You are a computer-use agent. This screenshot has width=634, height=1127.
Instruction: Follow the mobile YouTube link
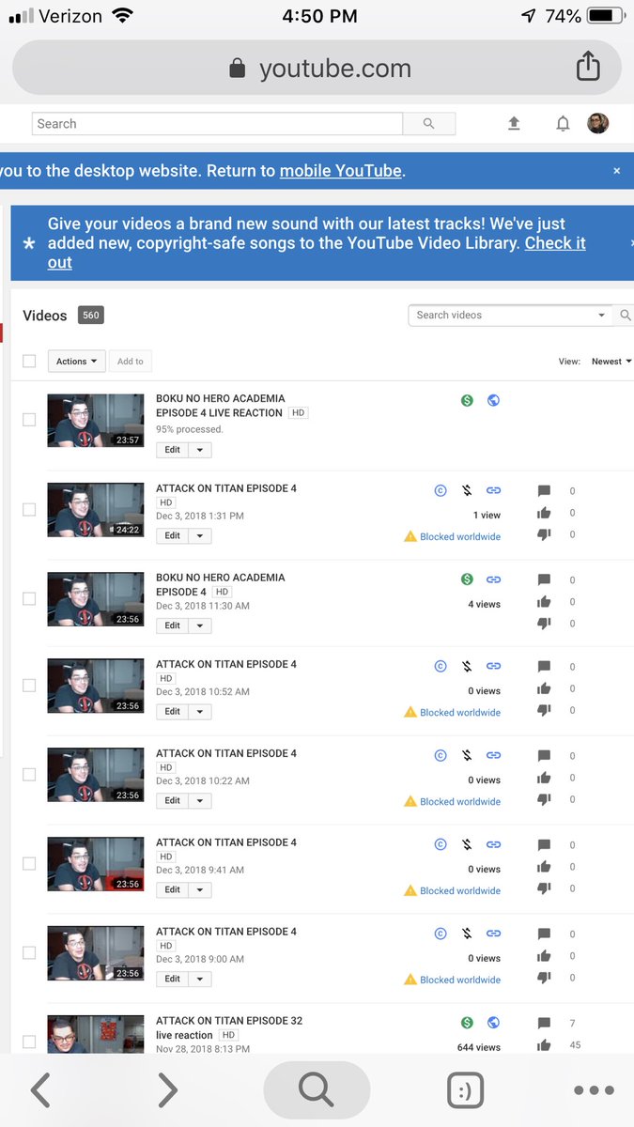pos(341,171)
